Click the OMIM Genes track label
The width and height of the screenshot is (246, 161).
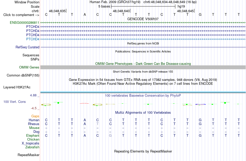[x=29, y=67]
